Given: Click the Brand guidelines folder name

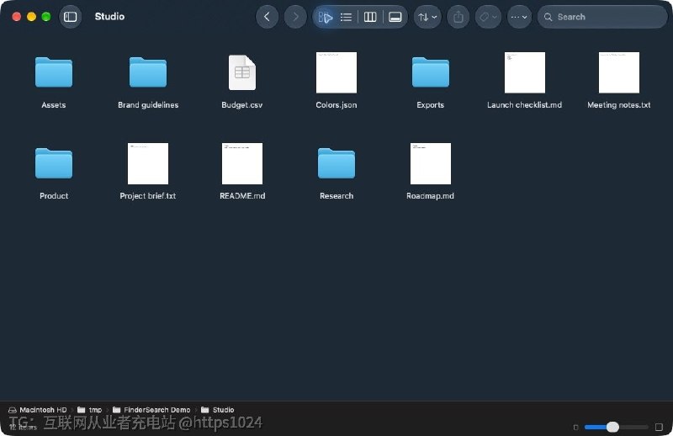Looking at the screenshot, I should point(148,105).
